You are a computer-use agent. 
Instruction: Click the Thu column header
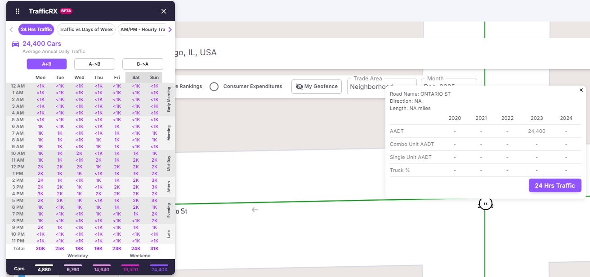coord(98,78)
